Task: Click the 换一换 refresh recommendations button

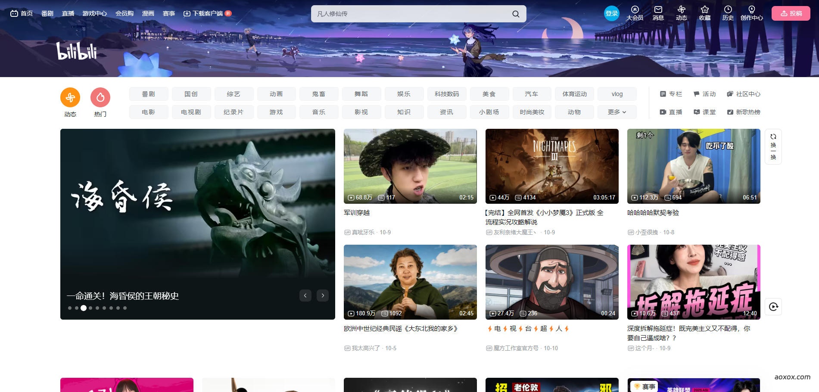Action: point(773,146)
